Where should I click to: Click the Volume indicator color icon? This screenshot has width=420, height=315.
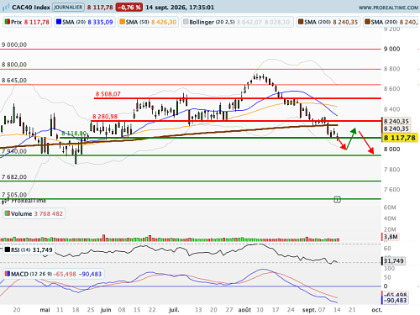click(8, 213)
